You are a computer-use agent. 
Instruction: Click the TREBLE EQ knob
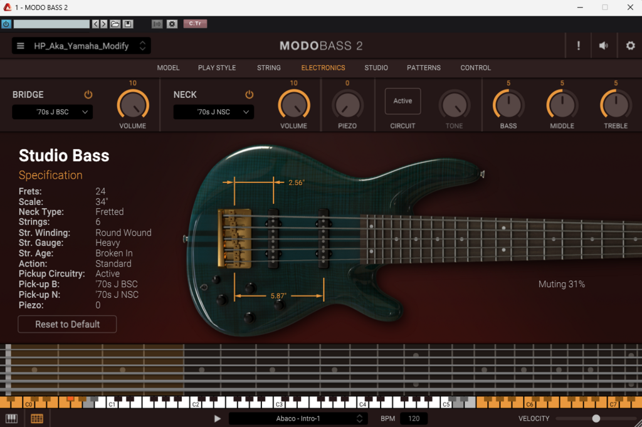pos(616,105)
